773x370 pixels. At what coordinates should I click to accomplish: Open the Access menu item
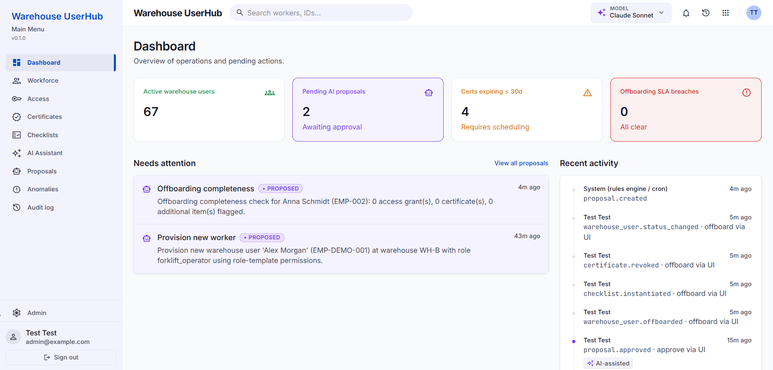61,99
